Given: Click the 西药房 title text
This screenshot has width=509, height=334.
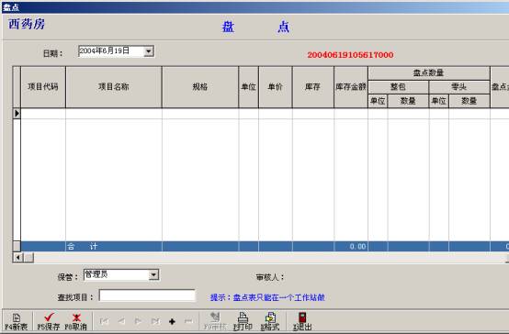Looking at the screenshot, I should [x=27, y=24].
